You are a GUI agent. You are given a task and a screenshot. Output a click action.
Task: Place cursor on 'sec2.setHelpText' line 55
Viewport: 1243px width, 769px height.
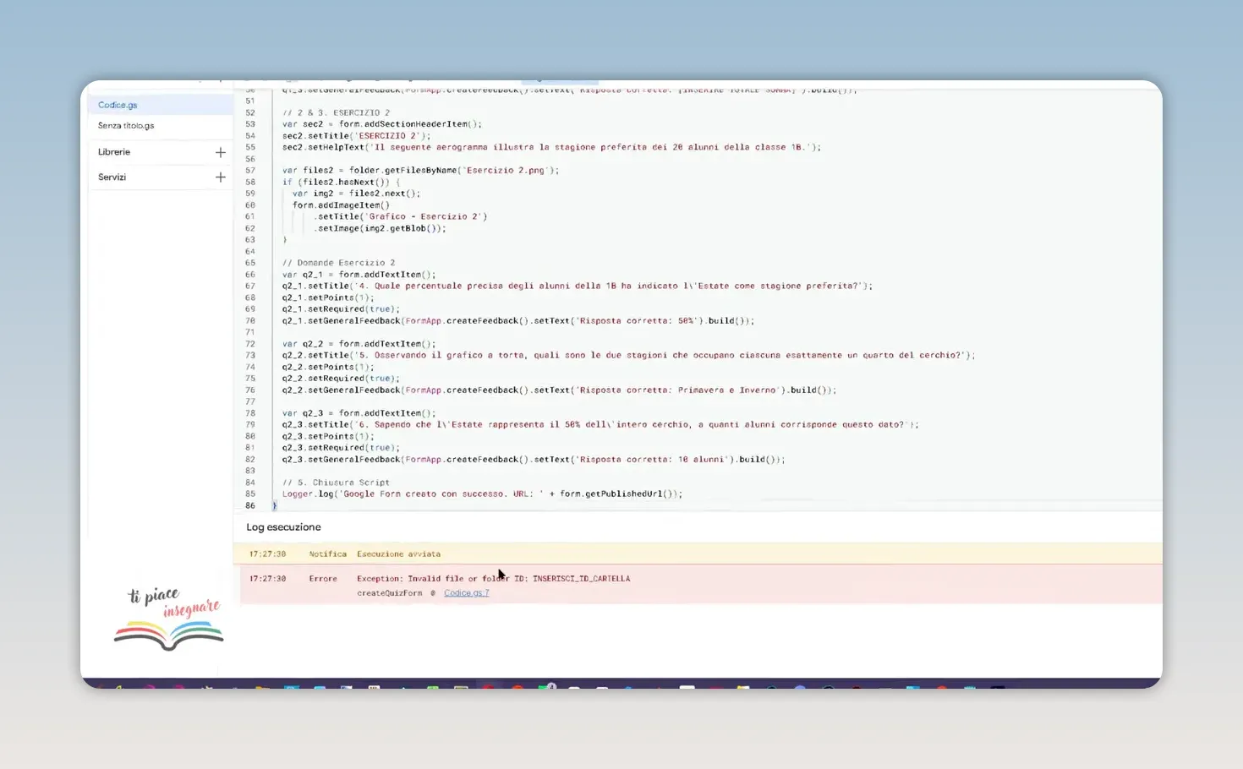tap(551, 147)
